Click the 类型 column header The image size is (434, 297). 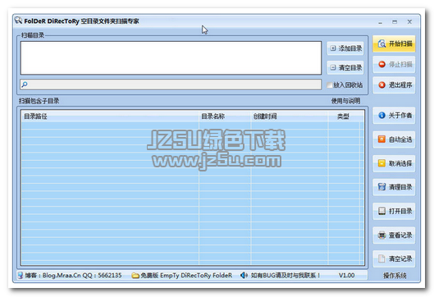(343, 117)
